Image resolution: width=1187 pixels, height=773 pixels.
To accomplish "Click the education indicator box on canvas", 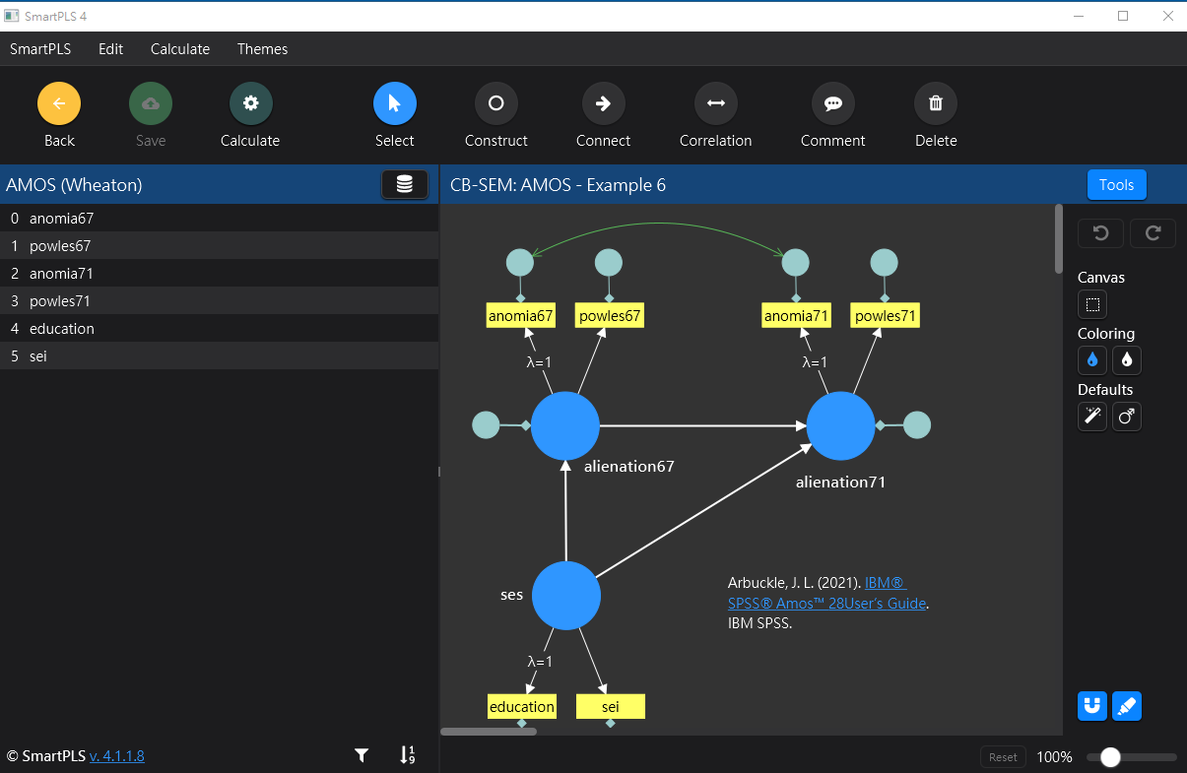I will [522, 706].
